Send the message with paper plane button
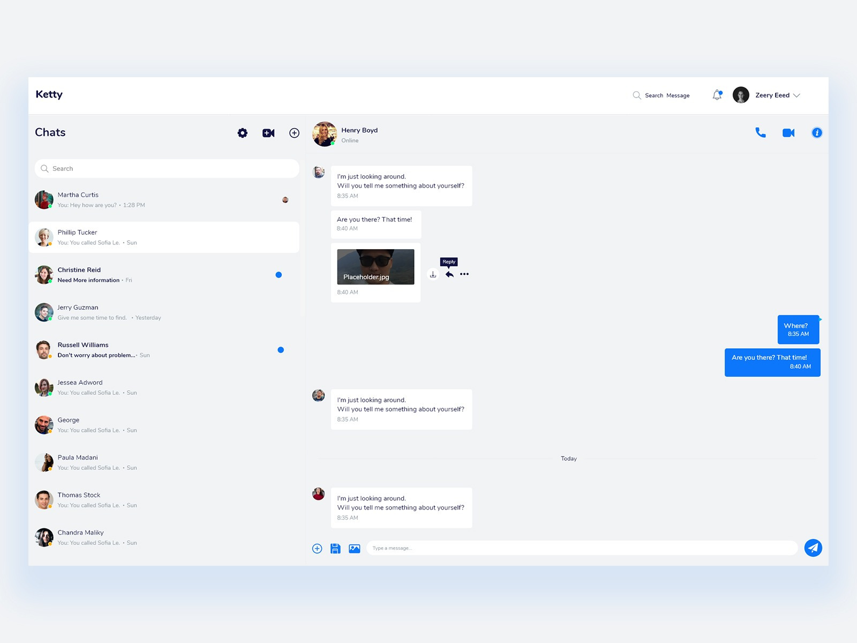Screen dimensions: 857x643 (x=813, y=548)
